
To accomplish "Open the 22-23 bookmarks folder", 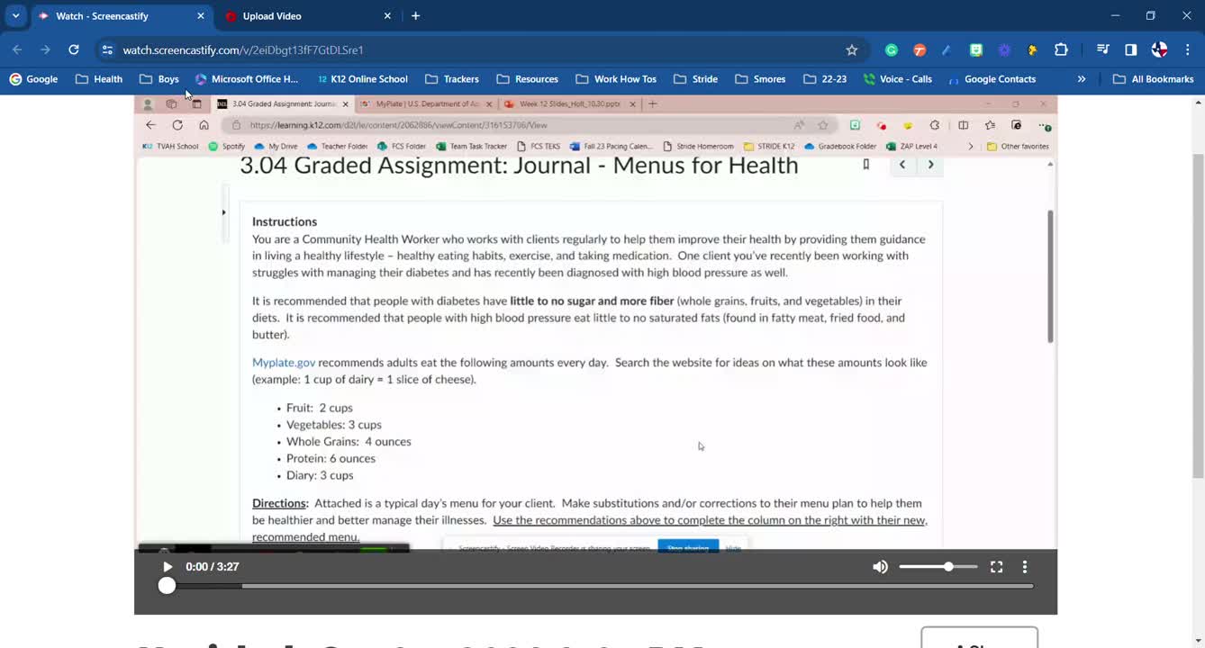I will [825, 79].
